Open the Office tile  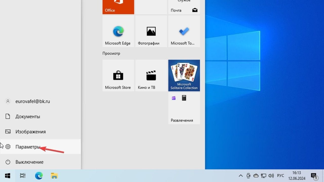point(118,7)
